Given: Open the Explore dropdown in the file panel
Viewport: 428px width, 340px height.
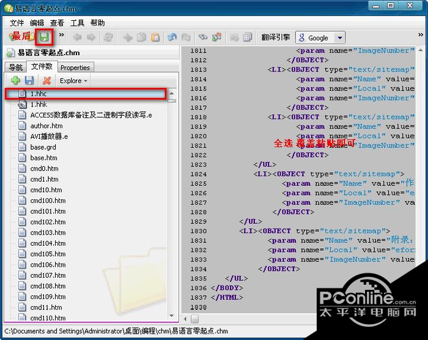Looking at the screenshot, I should (73, 81).
